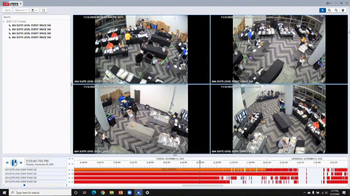Click the Open button
The width and height of the screenshot is (350, 196).
pyautogui.click(x=7, y=10)
